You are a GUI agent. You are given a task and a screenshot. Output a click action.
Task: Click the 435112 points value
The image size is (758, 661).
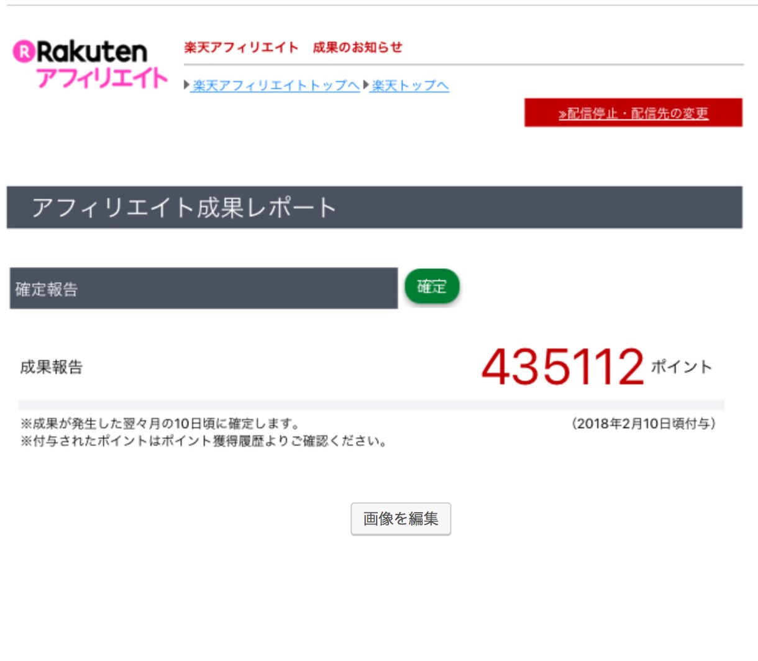tap(563, 367)
